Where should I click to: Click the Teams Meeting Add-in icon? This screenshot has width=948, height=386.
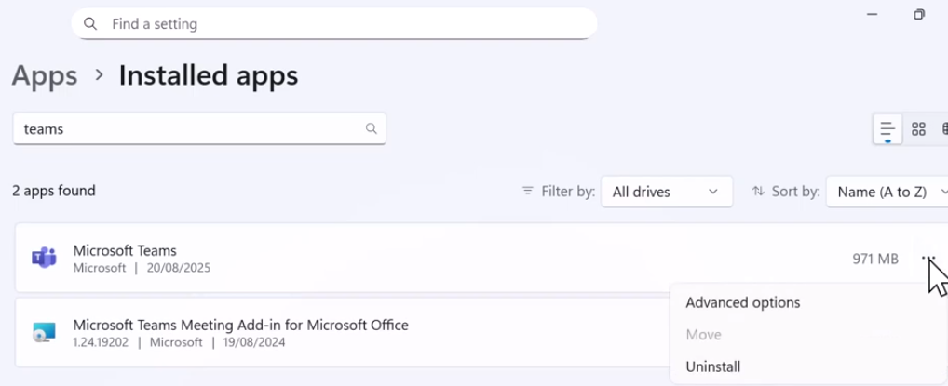click(44, 332)
